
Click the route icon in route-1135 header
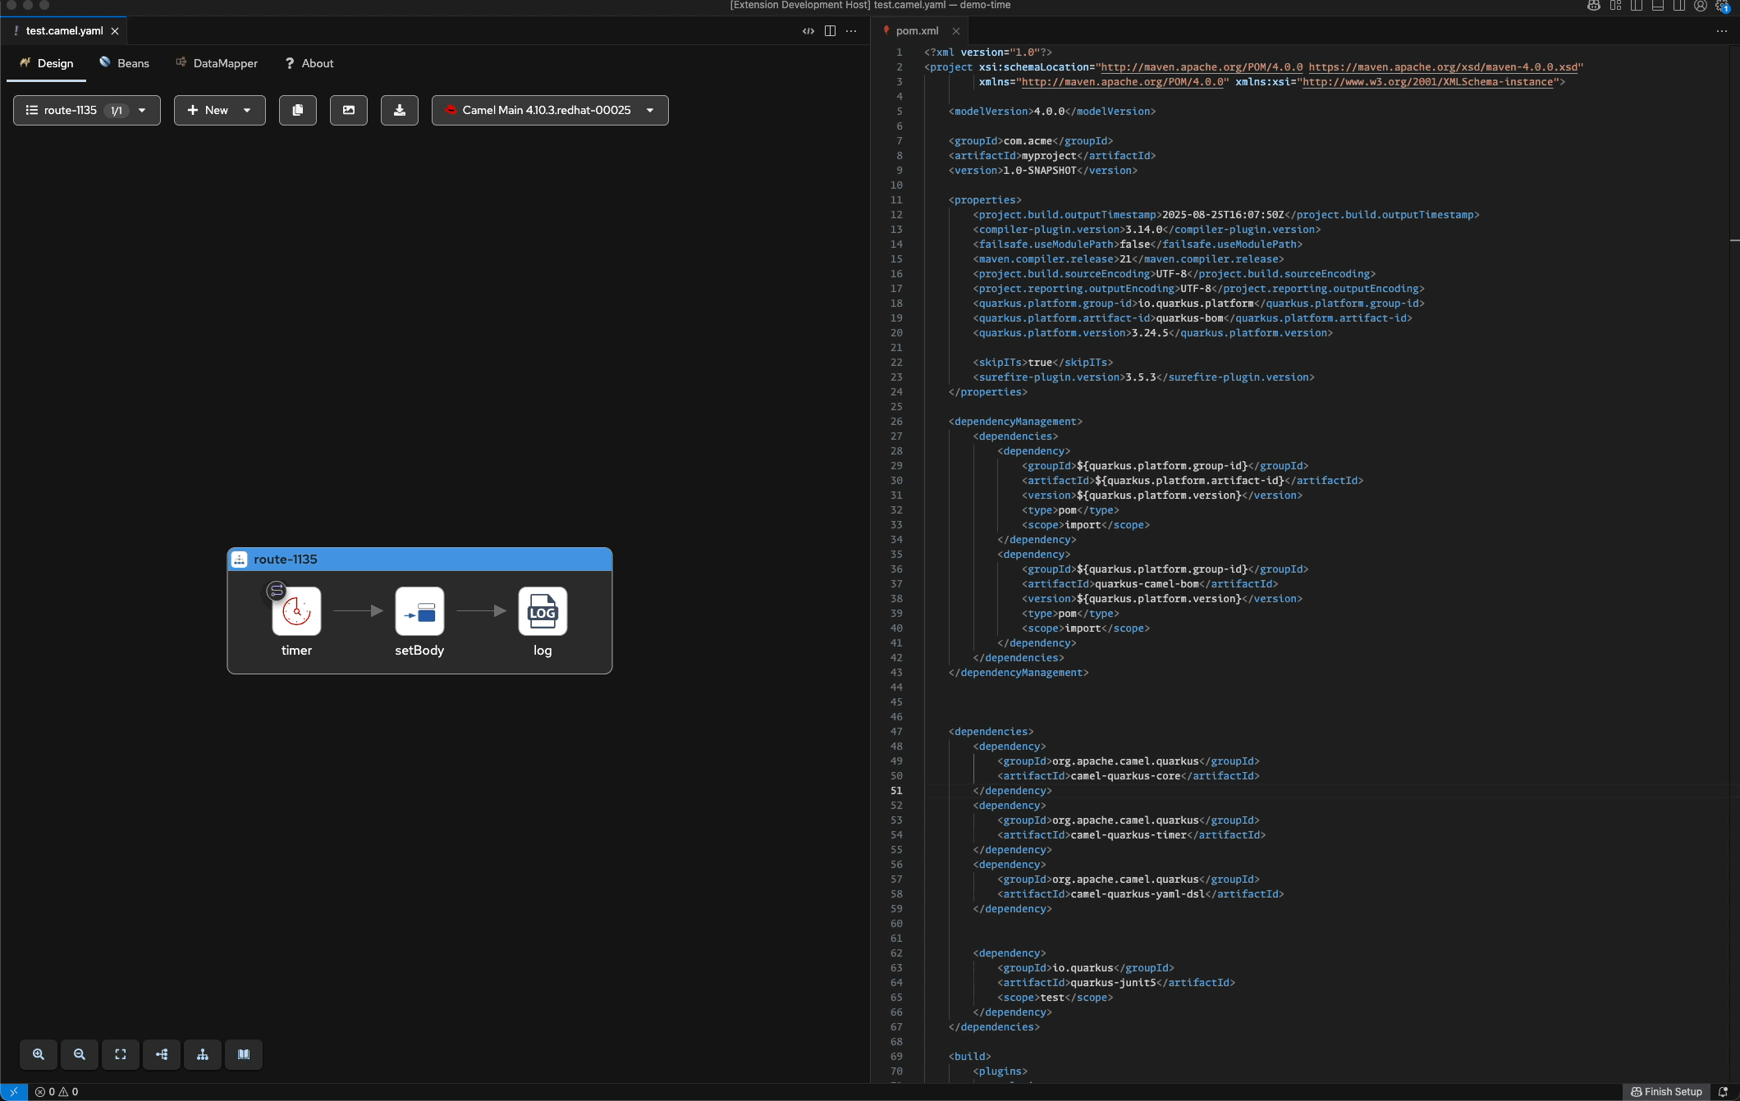[240, 560]
